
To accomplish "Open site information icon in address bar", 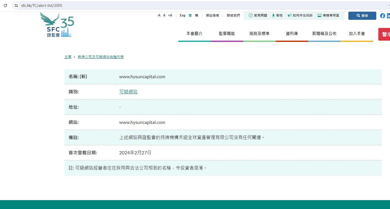I will [x=16, y=5].
